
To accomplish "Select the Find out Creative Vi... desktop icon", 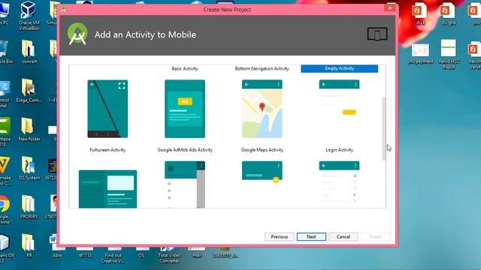I will pos(113,255).
